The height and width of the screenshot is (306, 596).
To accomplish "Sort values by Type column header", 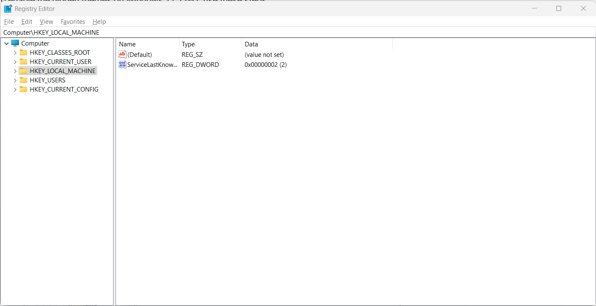I will [x=210, y=44].
